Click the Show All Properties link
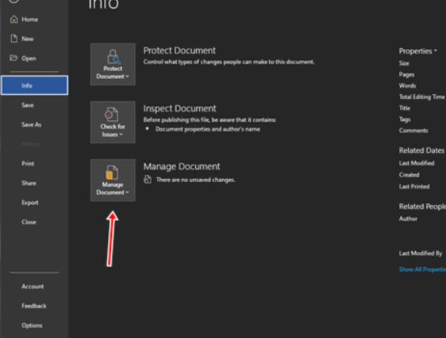 [x=423, y=269]
